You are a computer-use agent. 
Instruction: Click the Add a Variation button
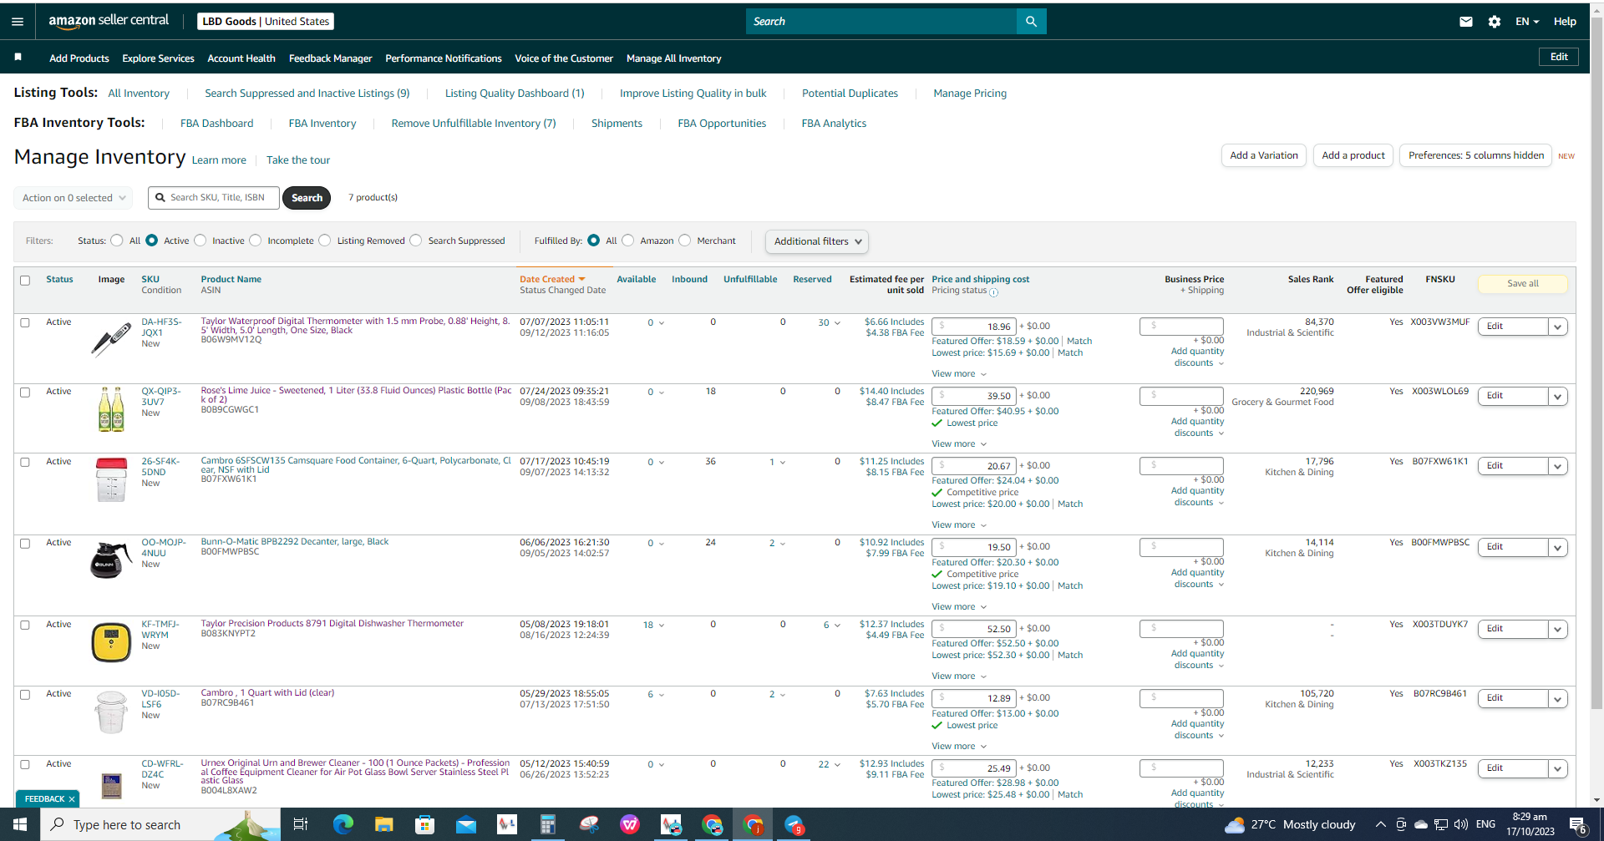point(1264,155)
